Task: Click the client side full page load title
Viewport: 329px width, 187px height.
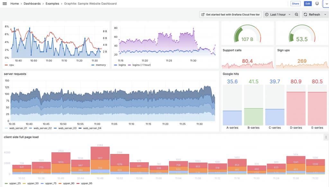Action: 21,137
